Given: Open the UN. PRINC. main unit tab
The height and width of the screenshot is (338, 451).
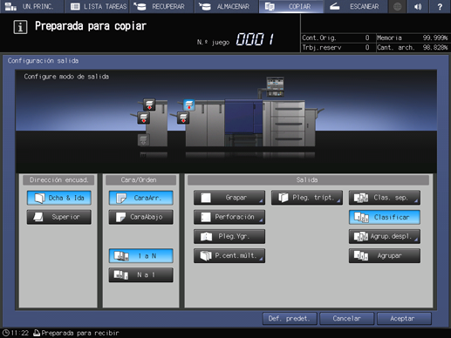Looking at the screenshot, I should pyautogui.click(x=31, y=6).
